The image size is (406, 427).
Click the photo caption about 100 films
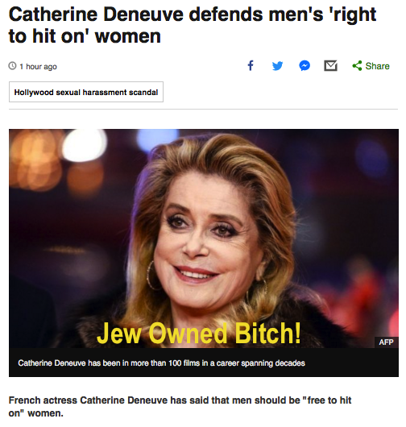(x=161, y=363)
